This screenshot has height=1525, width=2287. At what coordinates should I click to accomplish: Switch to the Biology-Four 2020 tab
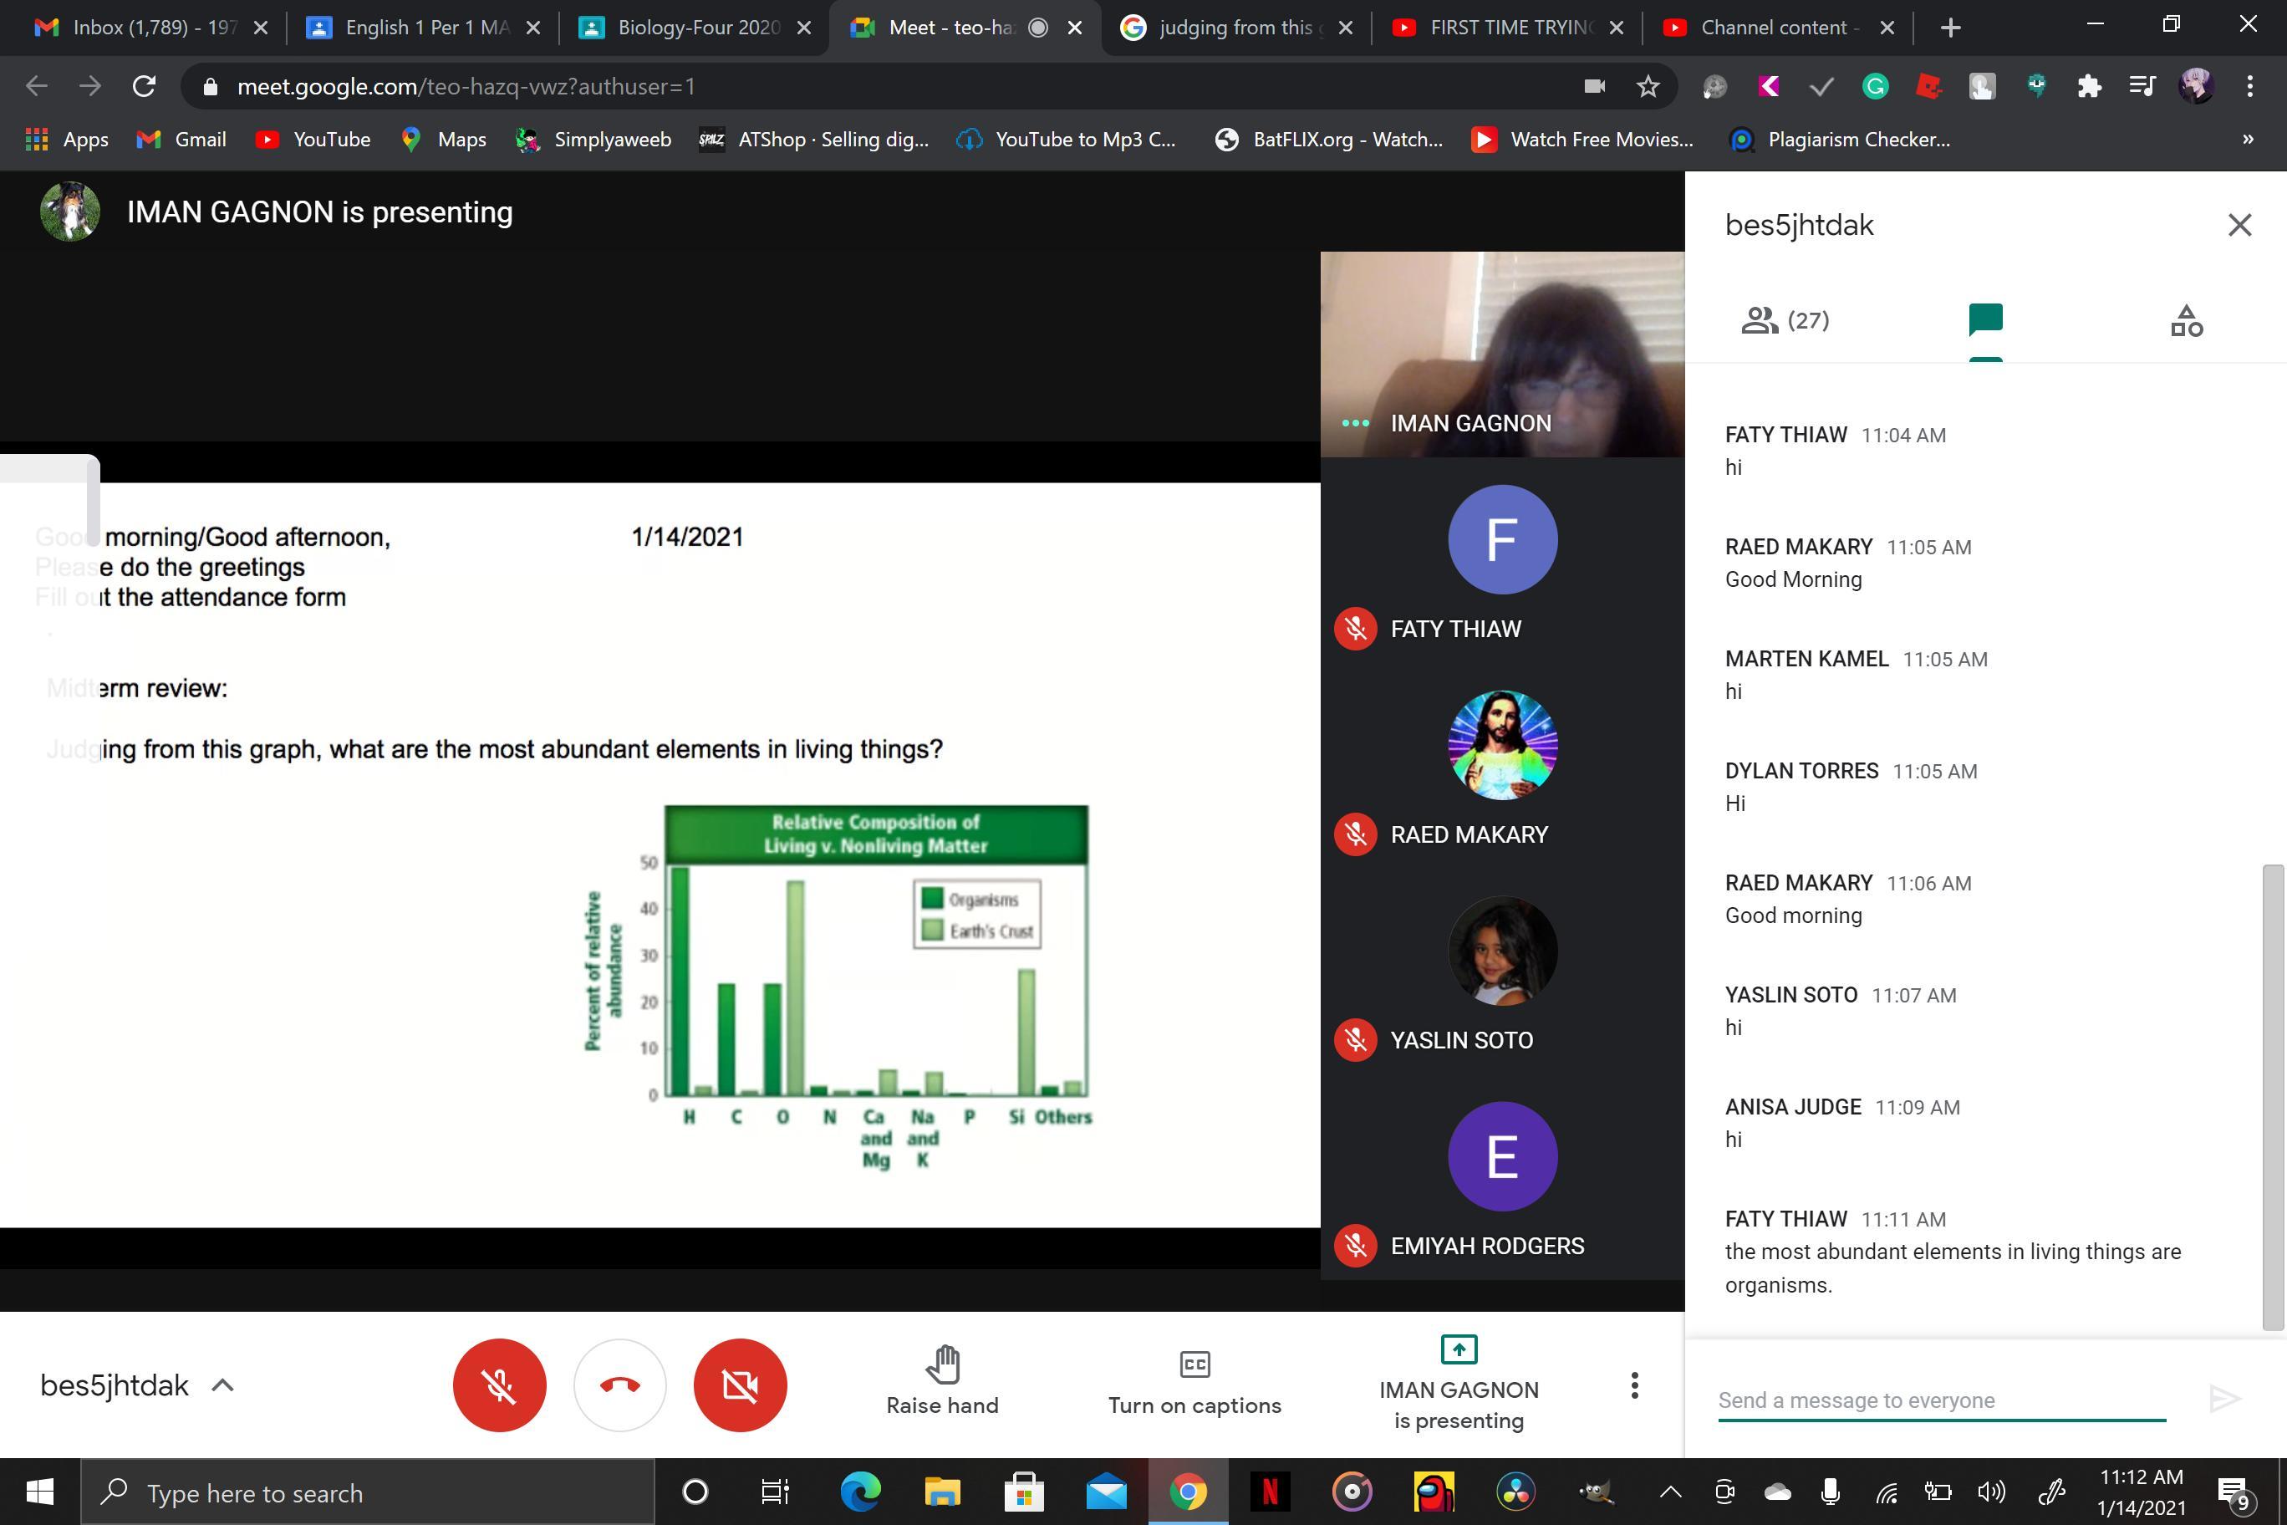coord(695,28)
